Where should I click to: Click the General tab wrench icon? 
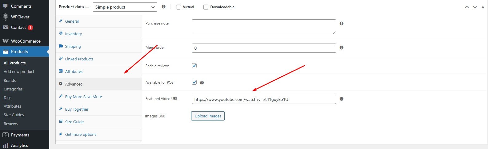tap(61, 21)
